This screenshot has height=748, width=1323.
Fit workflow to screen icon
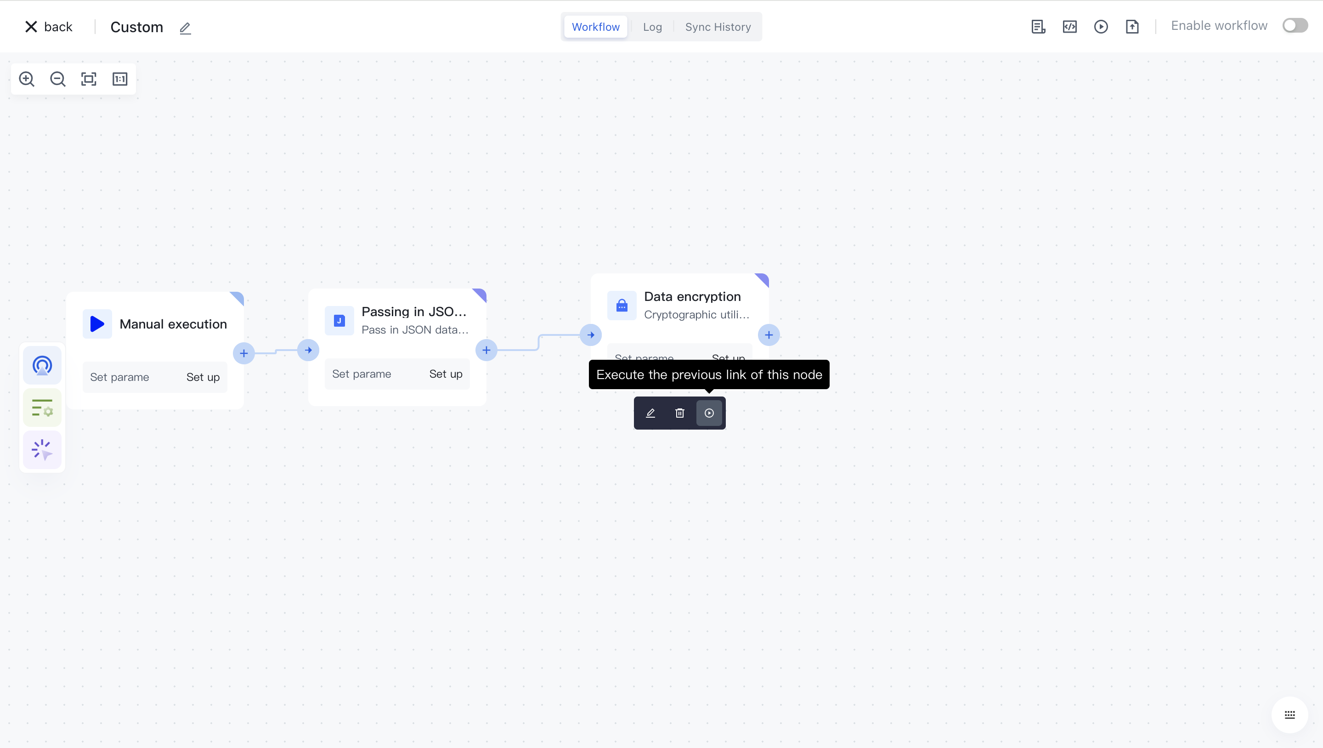coord(89,79)
